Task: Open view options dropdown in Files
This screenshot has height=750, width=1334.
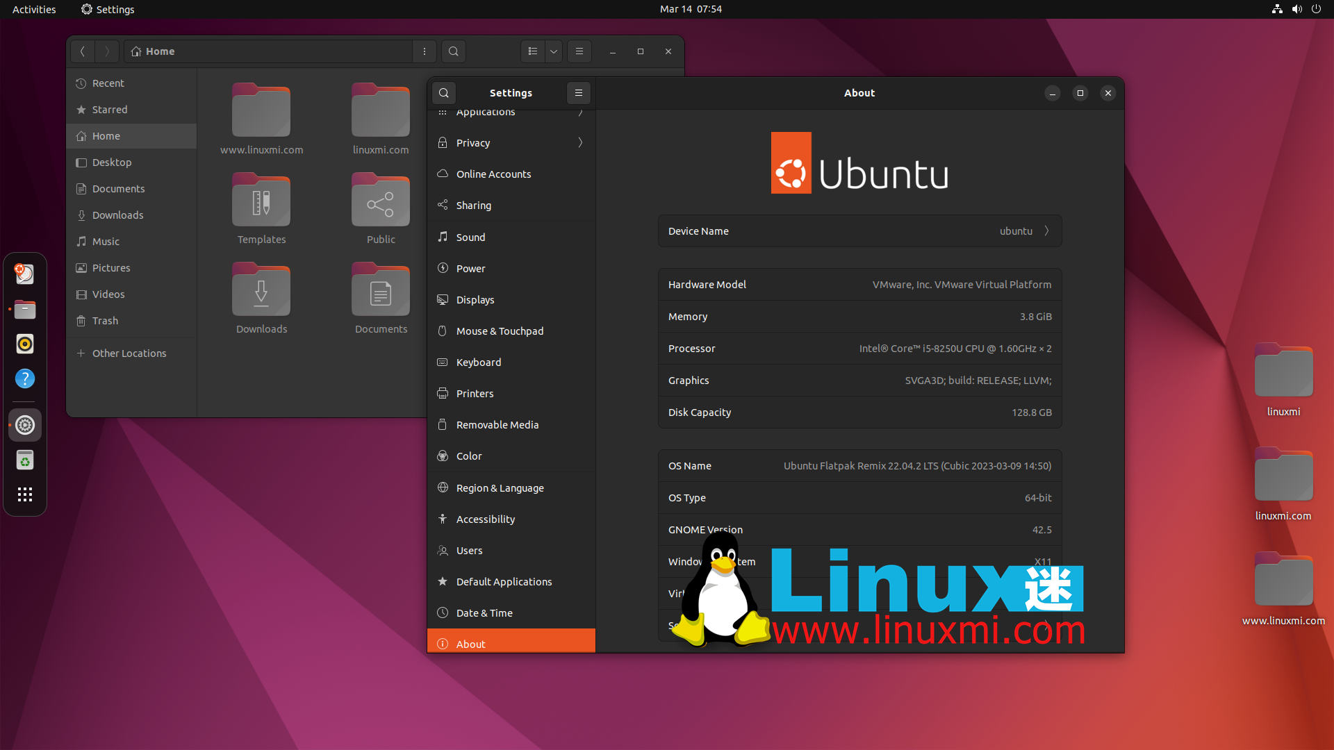Action: click(554, 51)
